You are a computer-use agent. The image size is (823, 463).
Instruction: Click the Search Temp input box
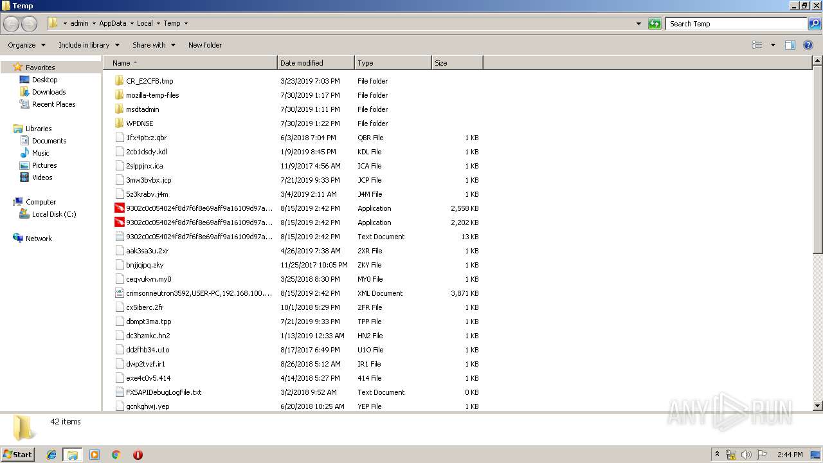[736, 24]
